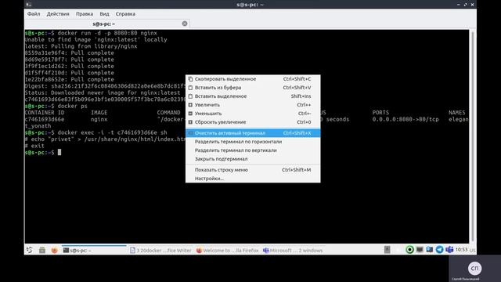This screenshot has width=501, height=282.
Task: Open the file manager taskbar icon
Action: coord(41,250)
